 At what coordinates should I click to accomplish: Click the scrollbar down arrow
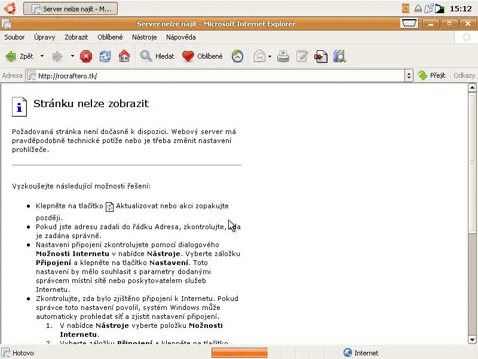click(472, 339)
